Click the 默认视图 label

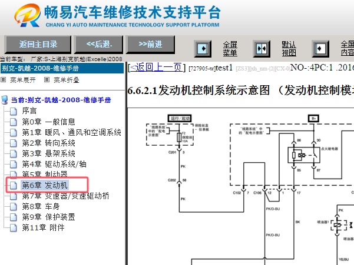289,49
